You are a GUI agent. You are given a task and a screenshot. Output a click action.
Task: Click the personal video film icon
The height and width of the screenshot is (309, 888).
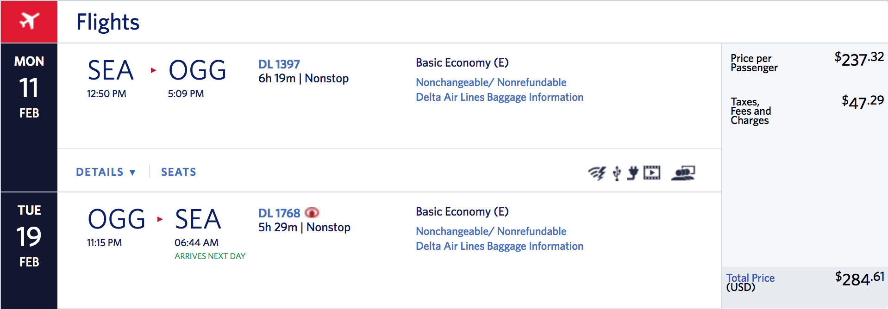point(652,173)
